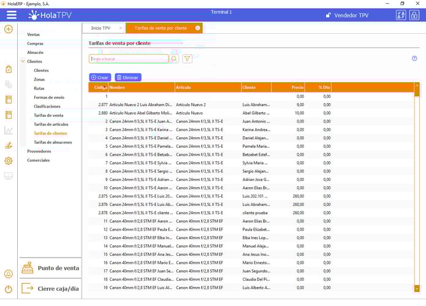Select Zonas submenu item

[39, 79]
